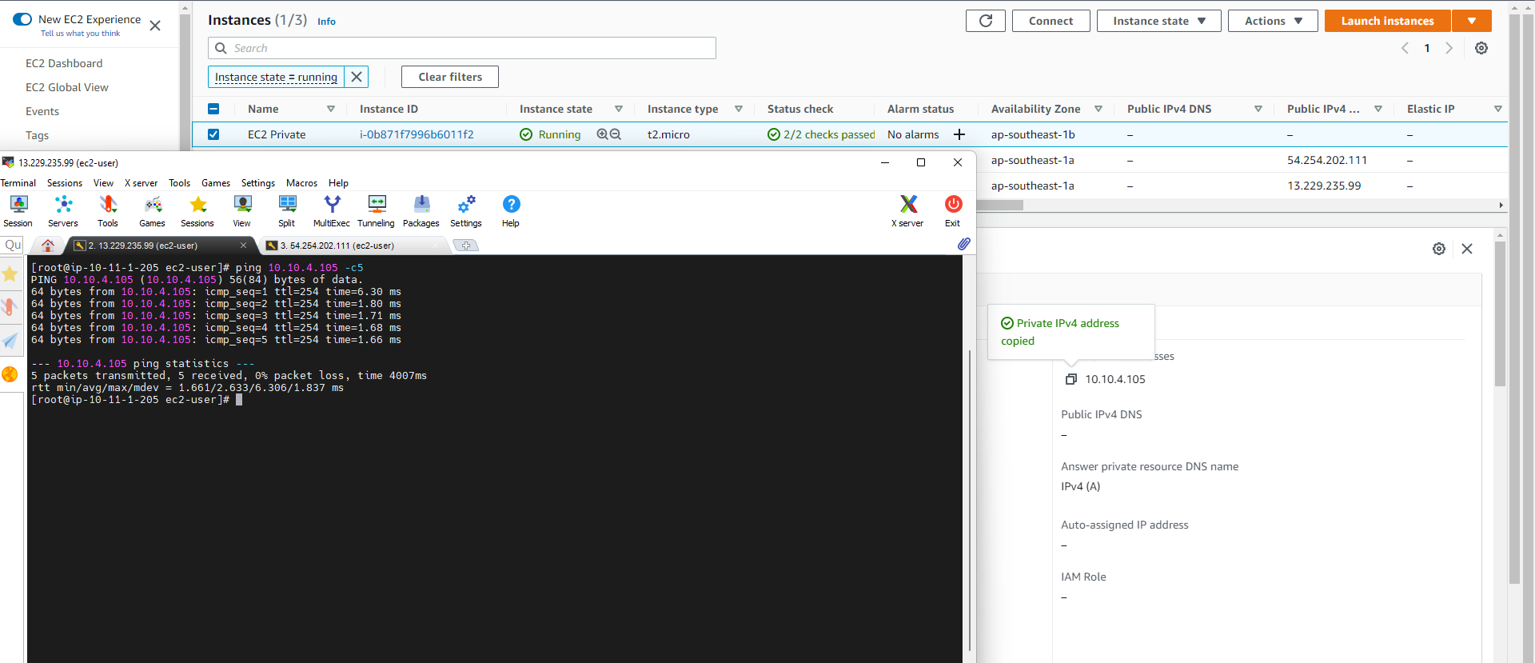Expand the Launch instances arrow dropdown

tap(1472, 21)
